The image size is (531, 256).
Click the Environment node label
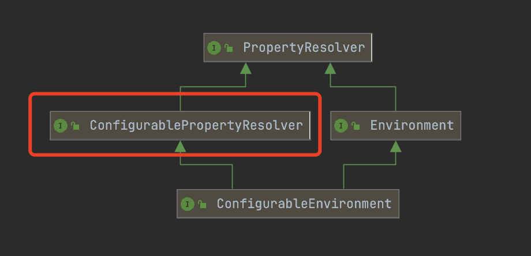click(x=412, y=126)
